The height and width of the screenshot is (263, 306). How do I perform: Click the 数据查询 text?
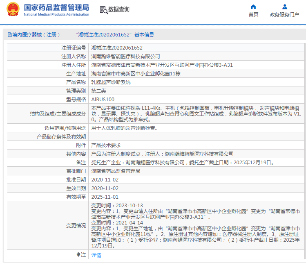(118, 9)
